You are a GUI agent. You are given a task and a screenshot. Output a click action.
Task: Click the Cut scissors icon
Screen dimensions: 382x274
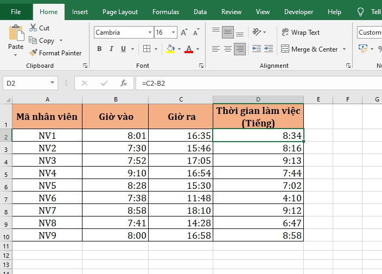(x=33, y=28)
